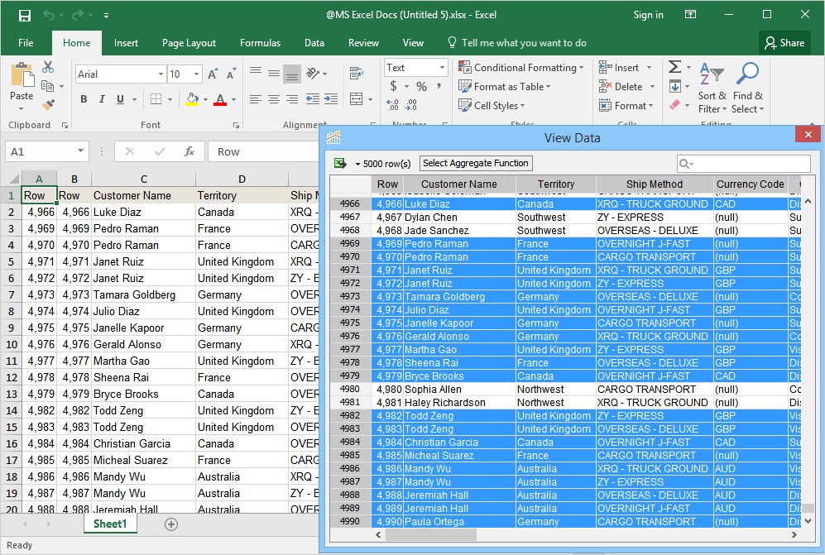The height and width of the screenshot is (555, 825).
Task: Click the Cut scissors icon
Action: click(x=48, y=67)
